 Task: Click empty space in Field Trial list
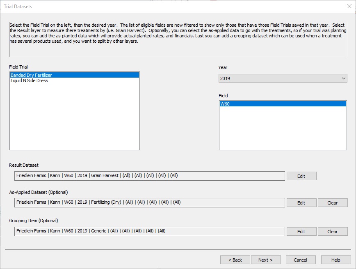point(74,119)
